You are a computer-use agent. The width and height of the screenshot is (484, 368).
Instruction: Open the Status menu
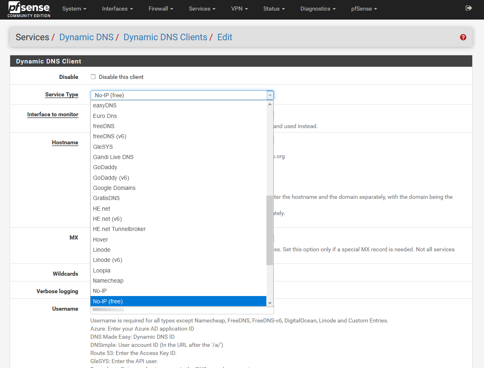[274, 9]
